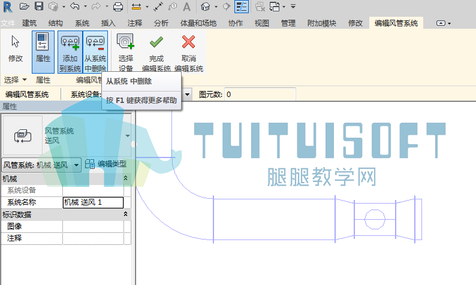Select the Text tool A icon
The width and height of the screenshot is (476, 285).
(186, 7)
